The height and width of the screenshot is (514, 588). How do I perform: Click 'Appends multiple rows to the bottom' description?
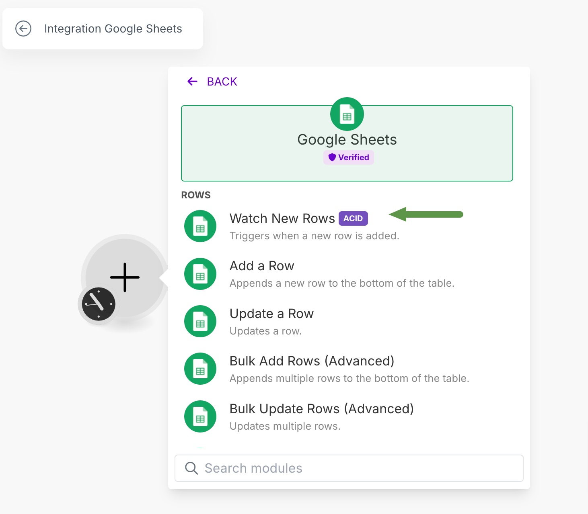350,378
